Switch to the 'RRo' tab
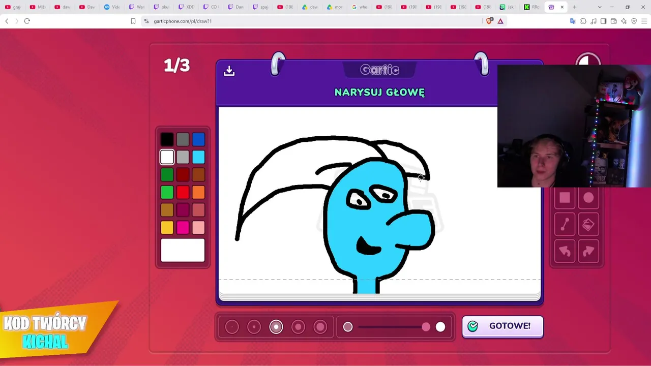Viewport: 651px width, 366px height. point(532,7)
